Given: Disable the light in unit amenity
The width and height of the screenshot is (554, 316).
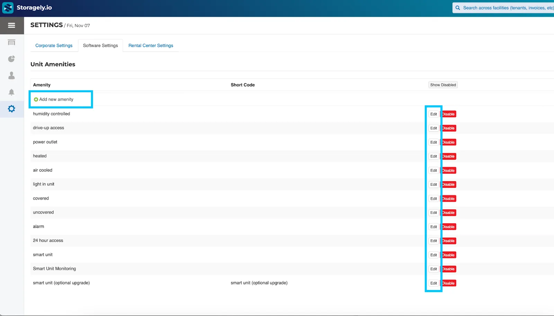Looking at the screenshot, I should point(448,184).
